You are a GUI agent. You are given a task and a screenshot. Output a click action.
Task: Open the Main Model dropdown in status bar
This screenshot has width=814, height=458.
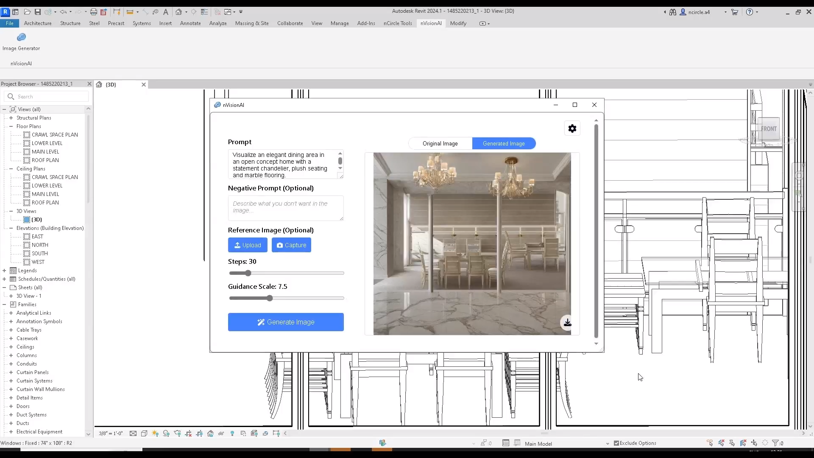pos(608,444)
